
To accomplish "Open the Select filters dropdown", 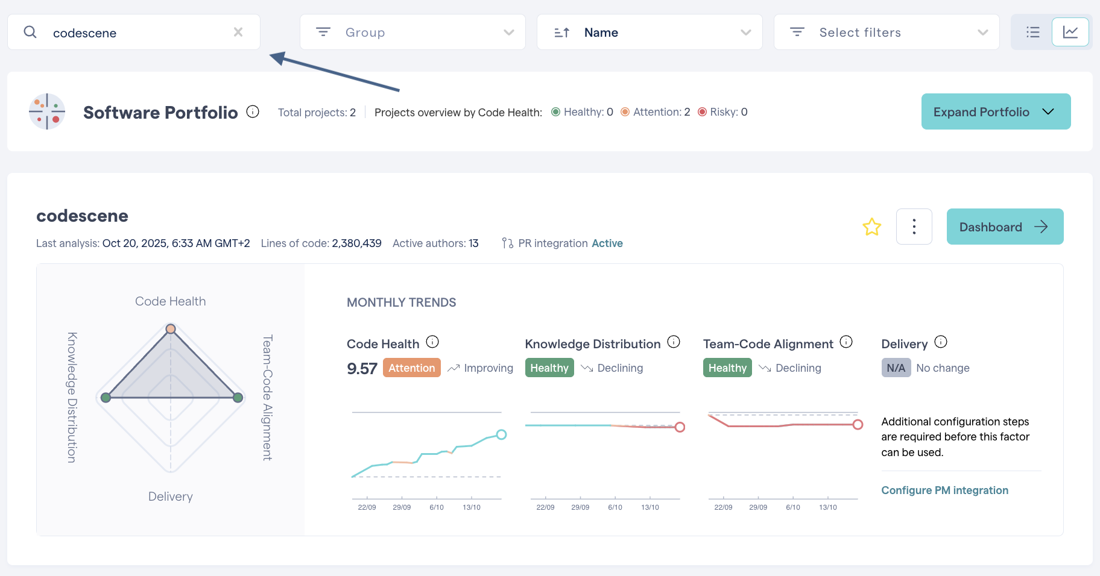I will (x=886, y=32).
